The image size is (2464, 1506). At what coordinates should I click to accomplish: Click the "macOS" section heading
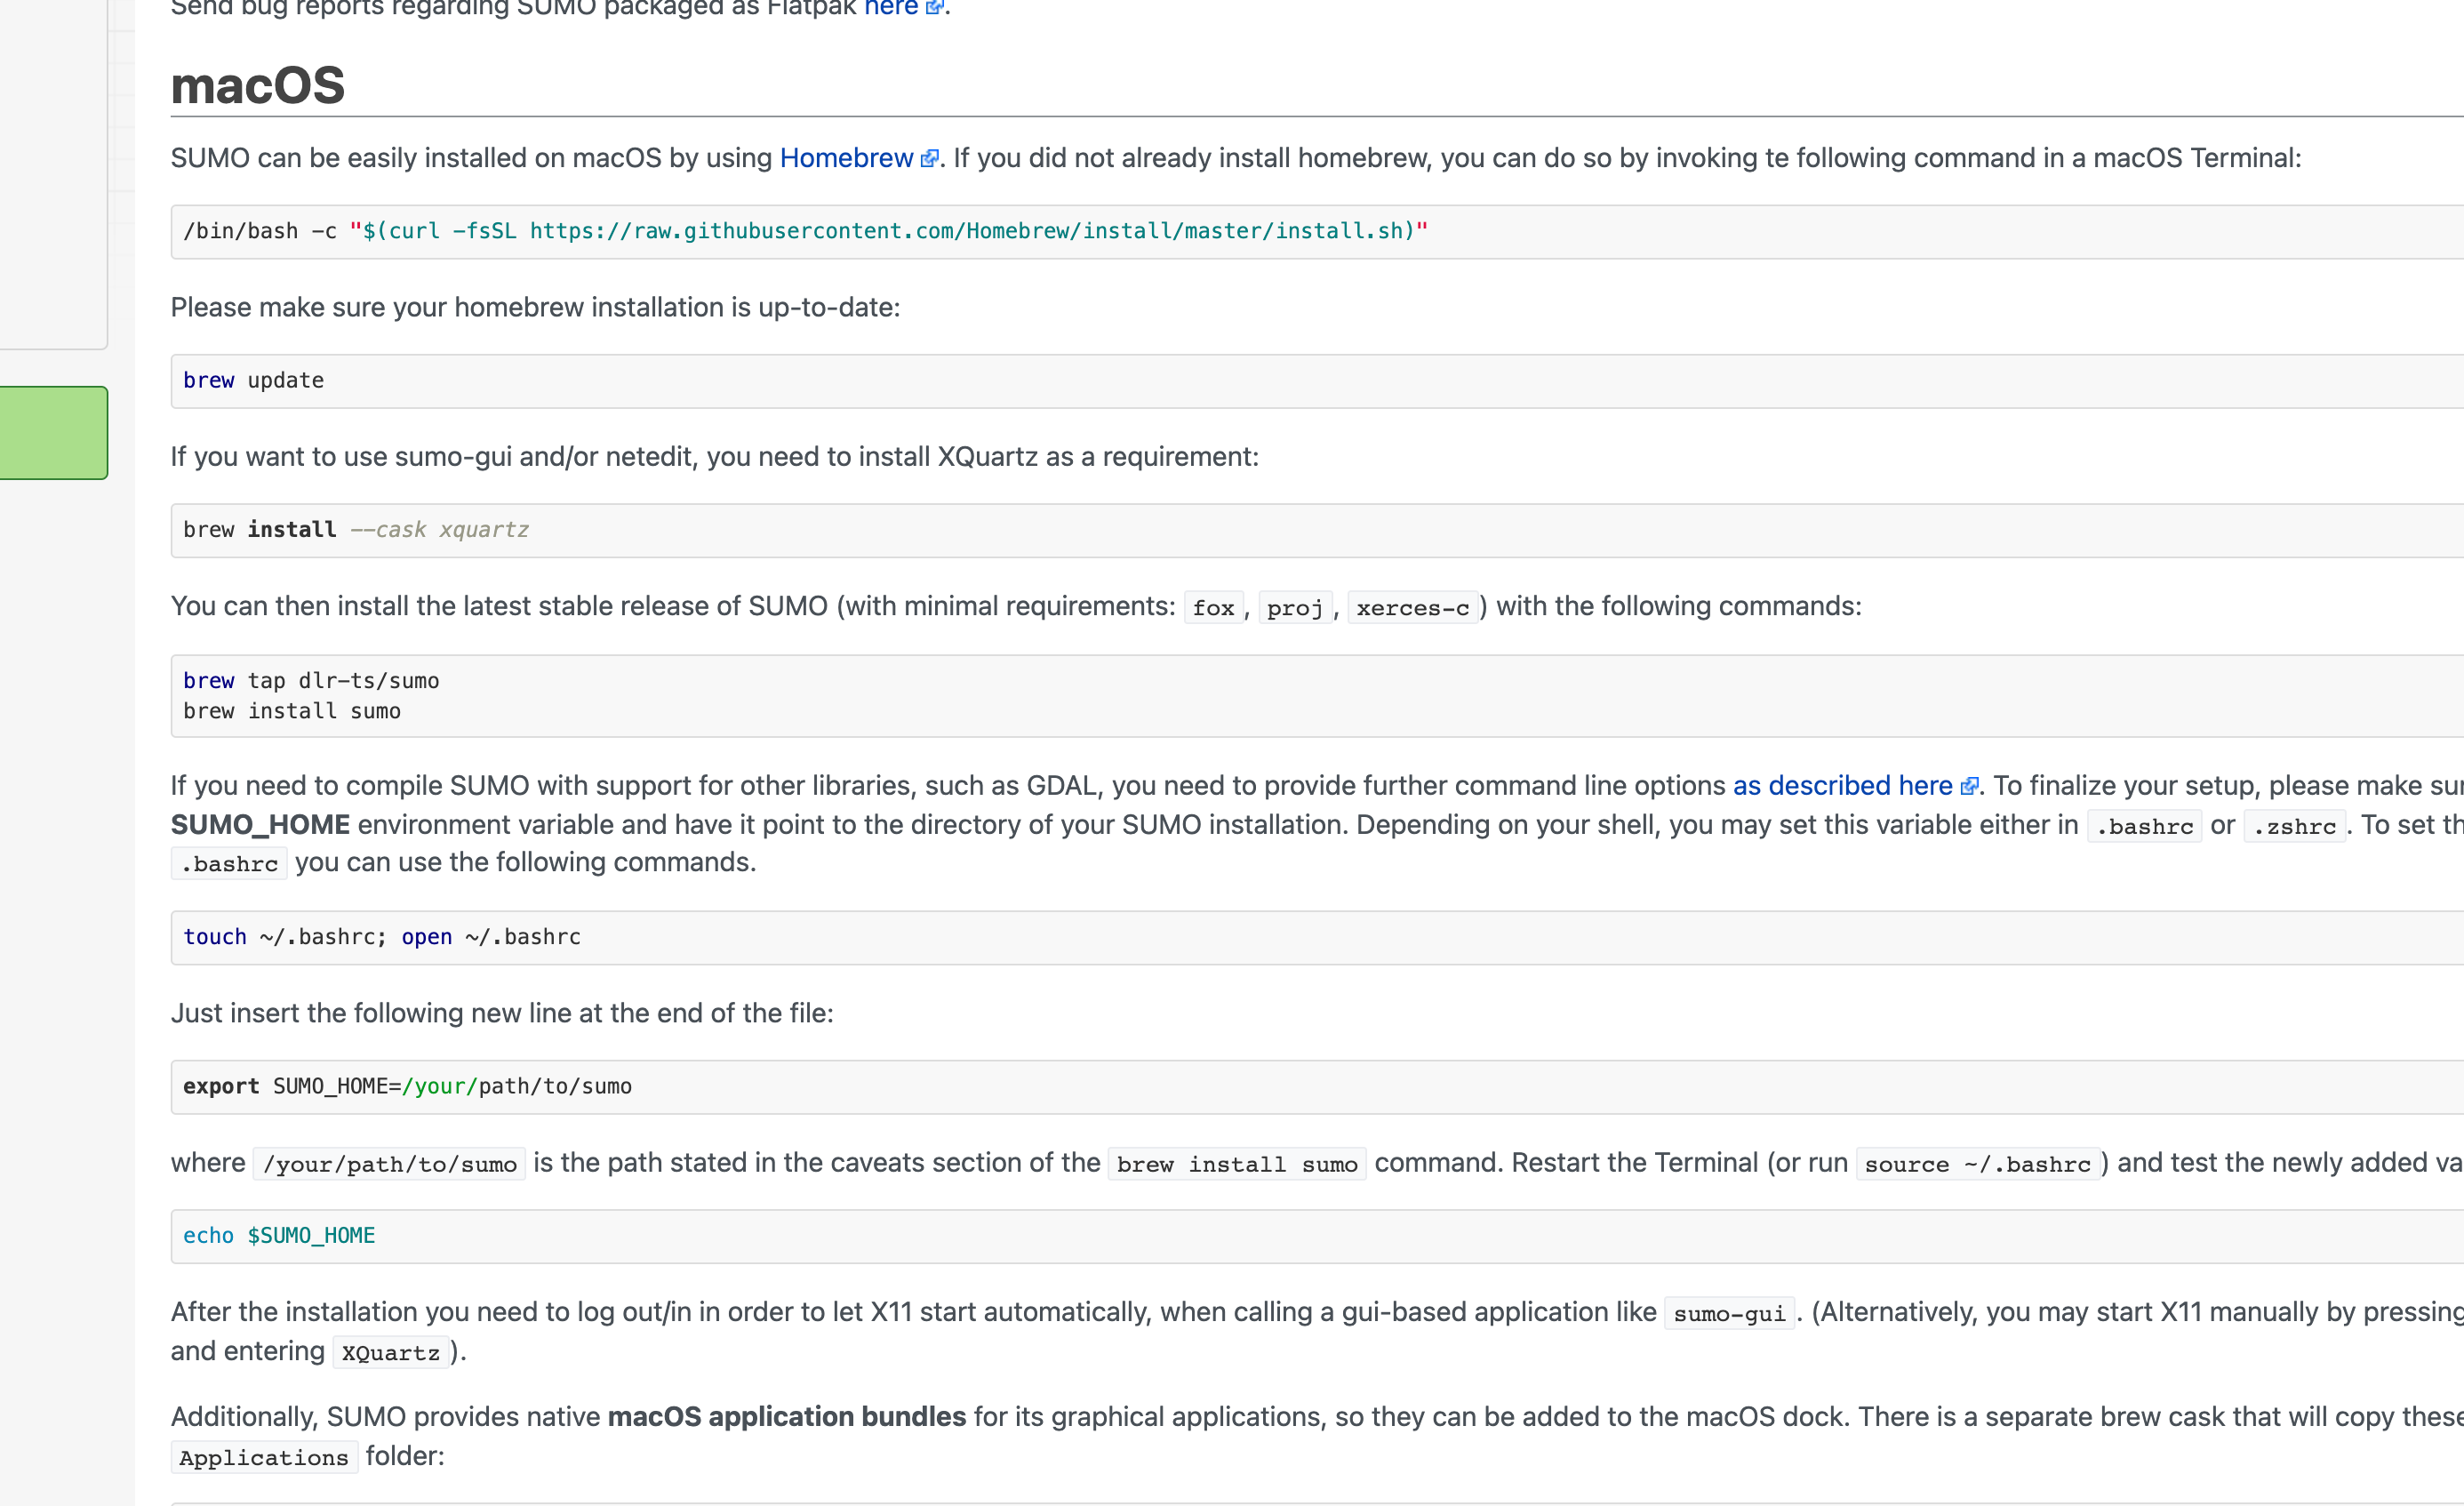[256, 85]
